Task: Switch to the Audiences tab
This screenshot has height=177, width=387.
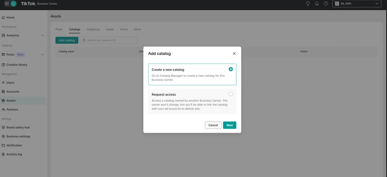Action: pyautogui.click(x=93, y=29)
